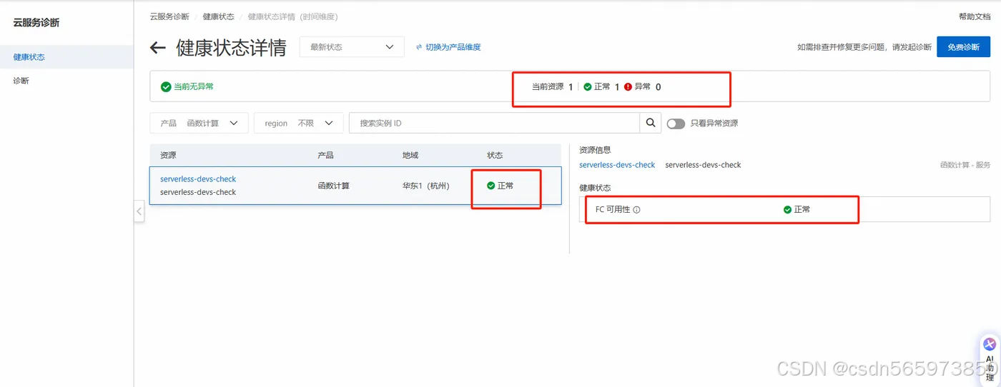
Task: Click the 地域 column header
Action: 410,155
